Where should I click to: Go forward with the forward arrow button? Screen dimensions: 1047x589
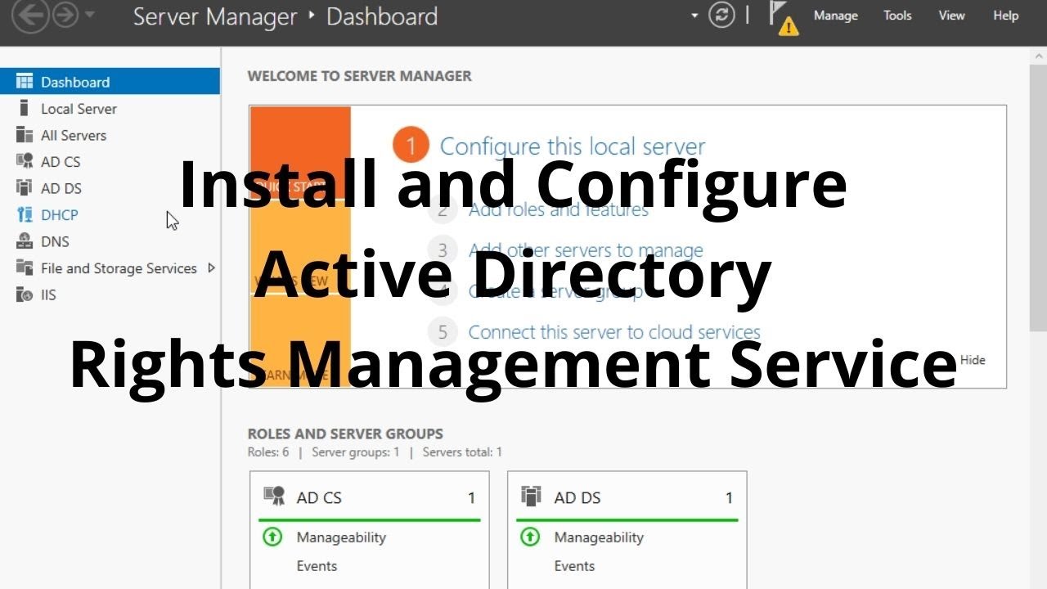65,16
